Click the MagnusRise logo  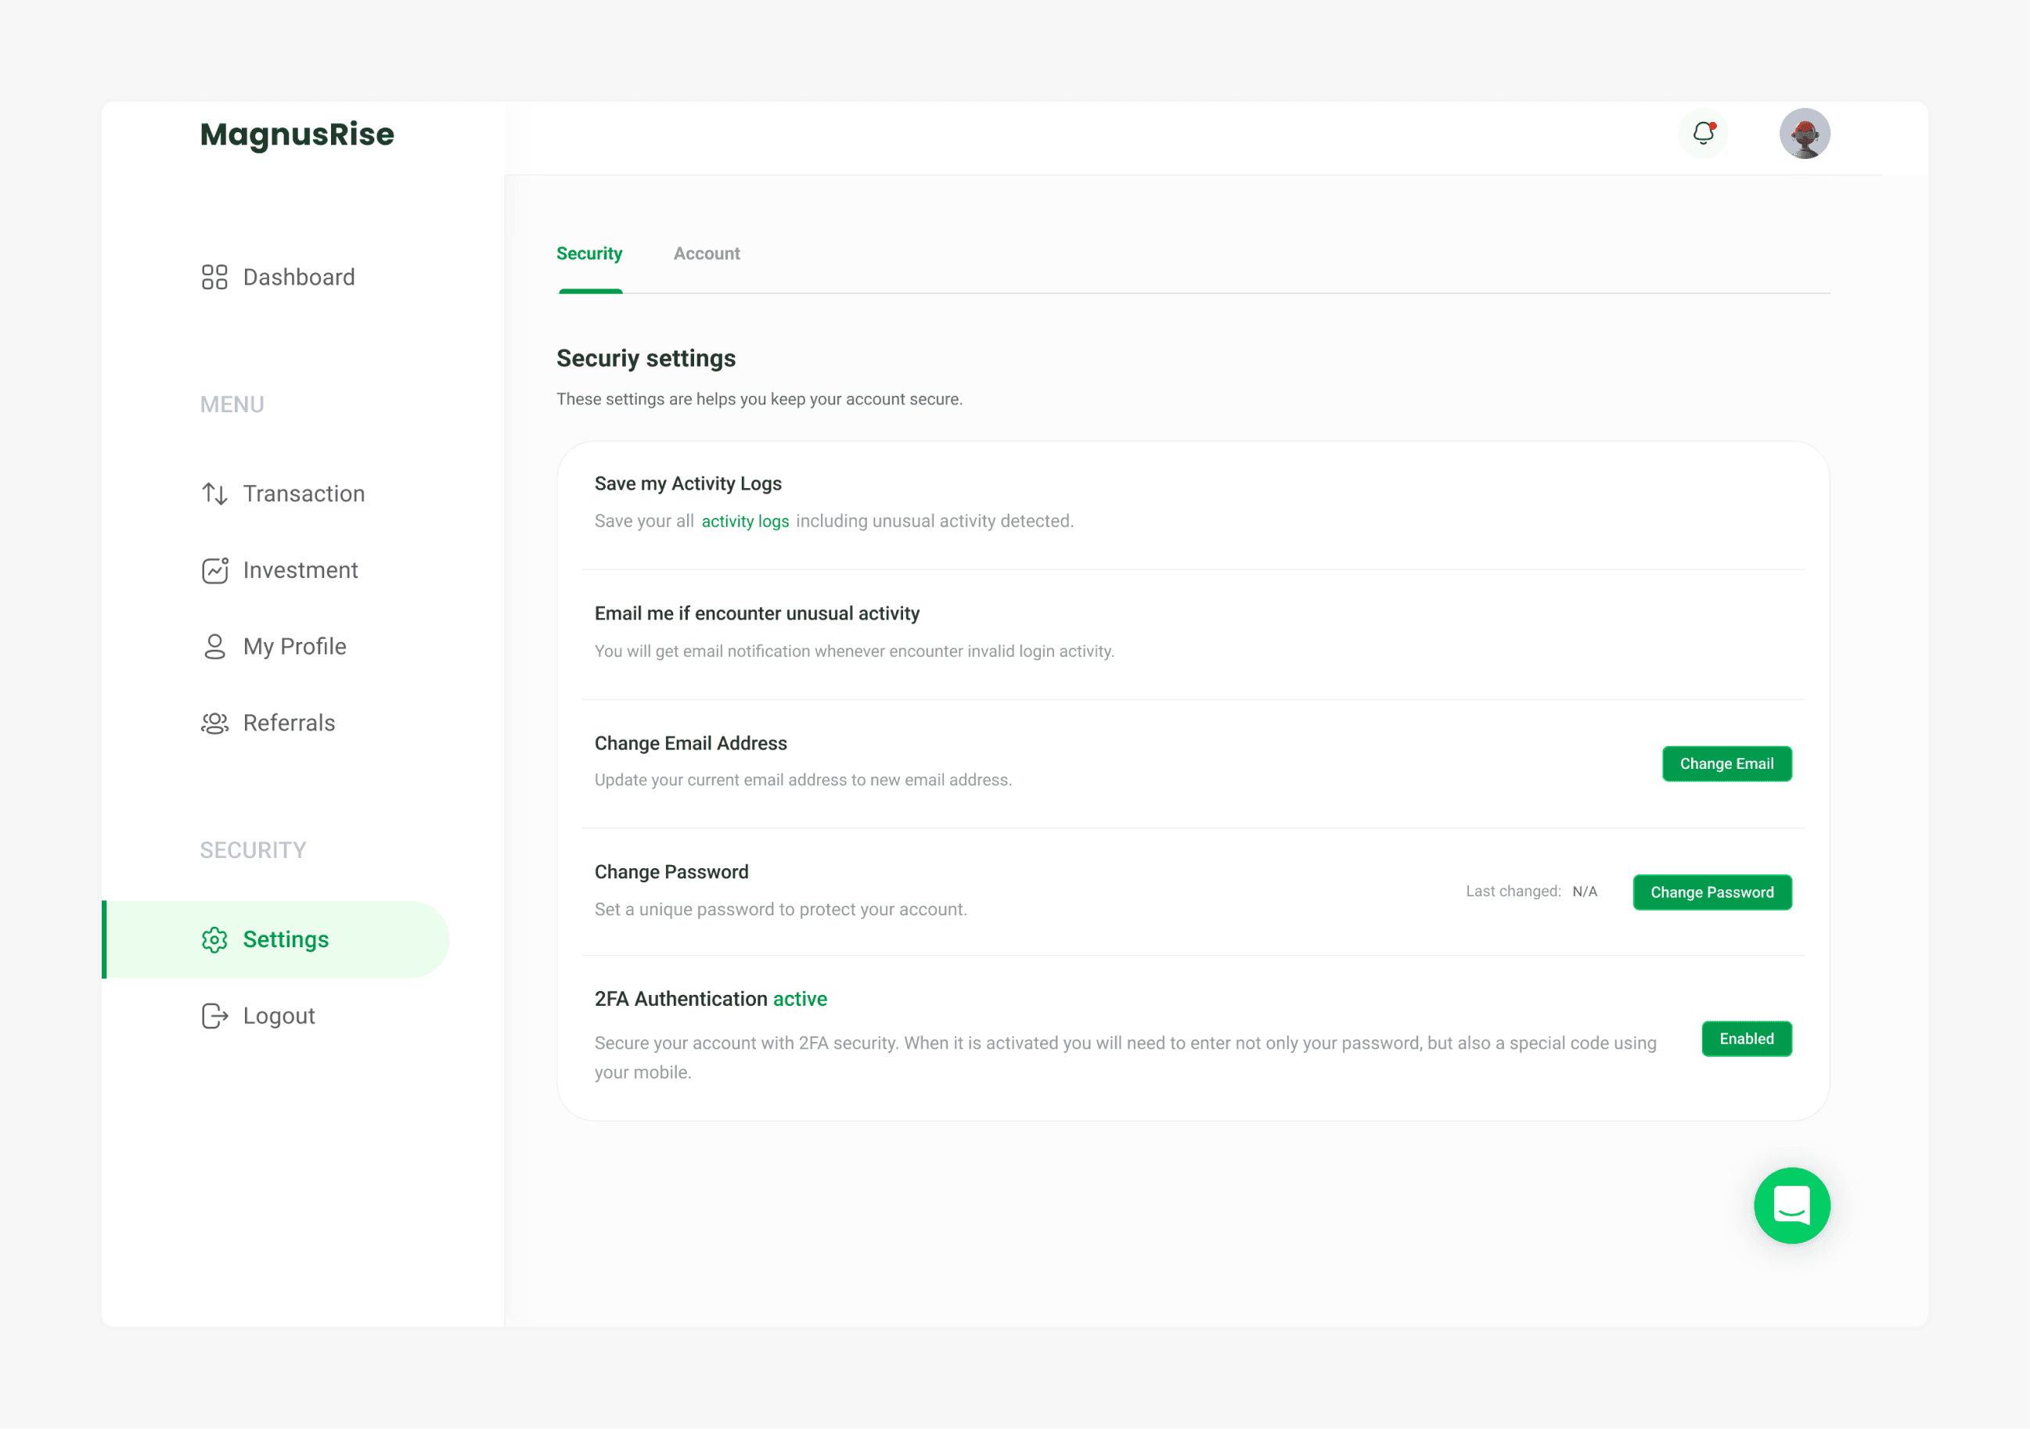pos(297,135)
